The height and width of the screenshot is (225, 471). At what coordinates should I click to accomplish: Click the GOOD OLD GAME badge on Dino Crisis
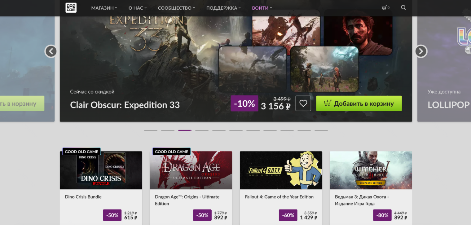(81, 151)
